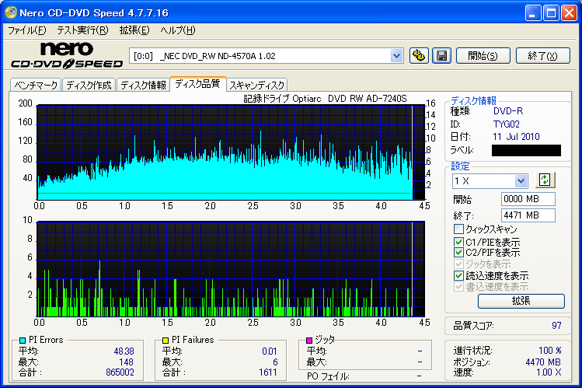Click the PI Failures total 1611

268,372
